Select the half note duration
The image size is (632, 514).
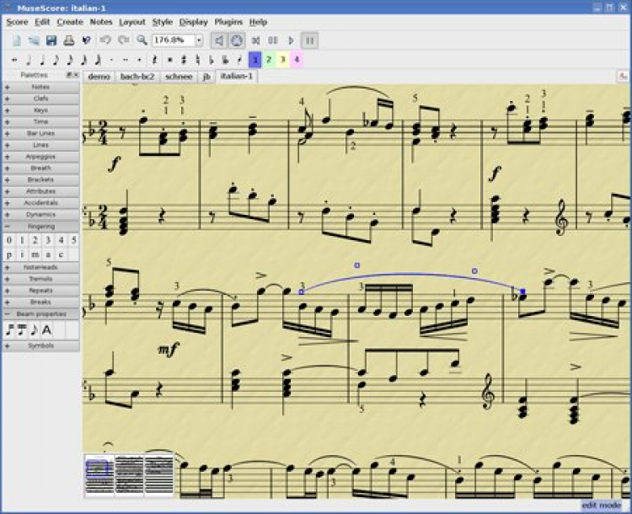point(28,60)
